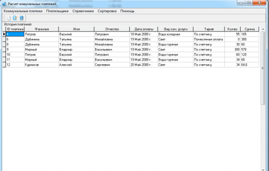
Task: Click the delete record trash icon
Action: point(21,18)
